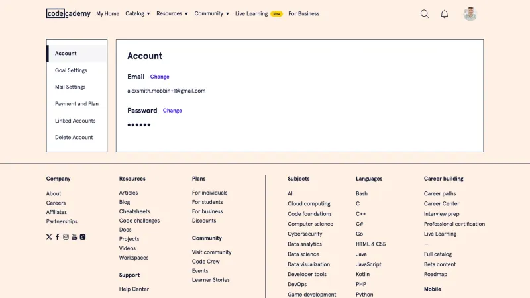Open the For Business nav link

coord(303,13)
